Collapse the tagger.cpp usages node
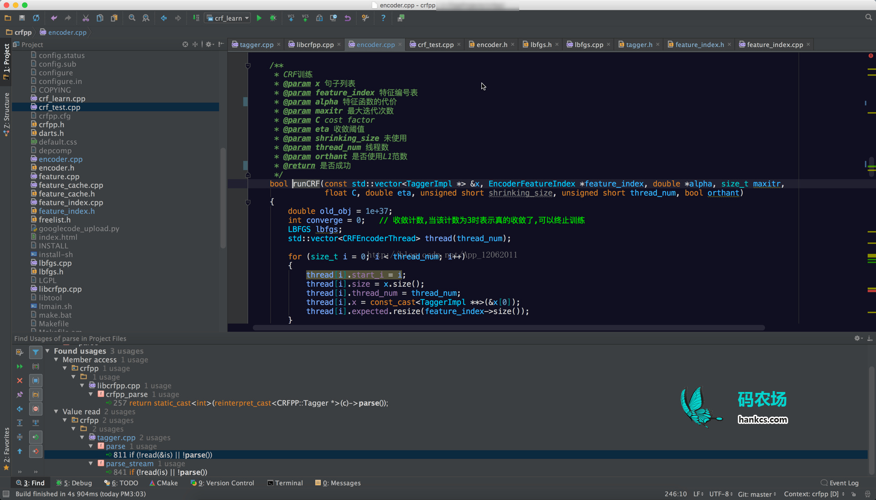Screen dimensions: 876x500 tap(82, 438)
